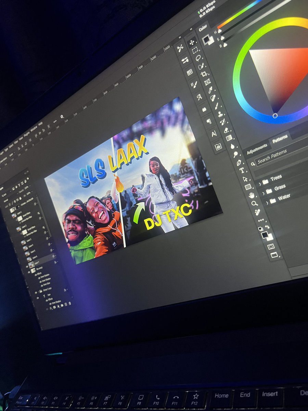This screenshot has width=308, height=411.
Task: Select the Eraser tool
Action: pyautogui.click(x=226, y=130)
